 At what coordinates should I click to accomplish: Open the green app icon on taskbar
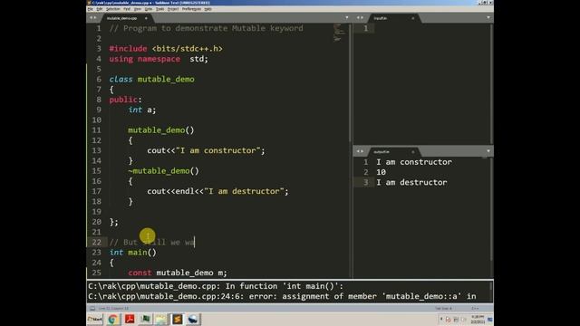(x=145, y=320)
